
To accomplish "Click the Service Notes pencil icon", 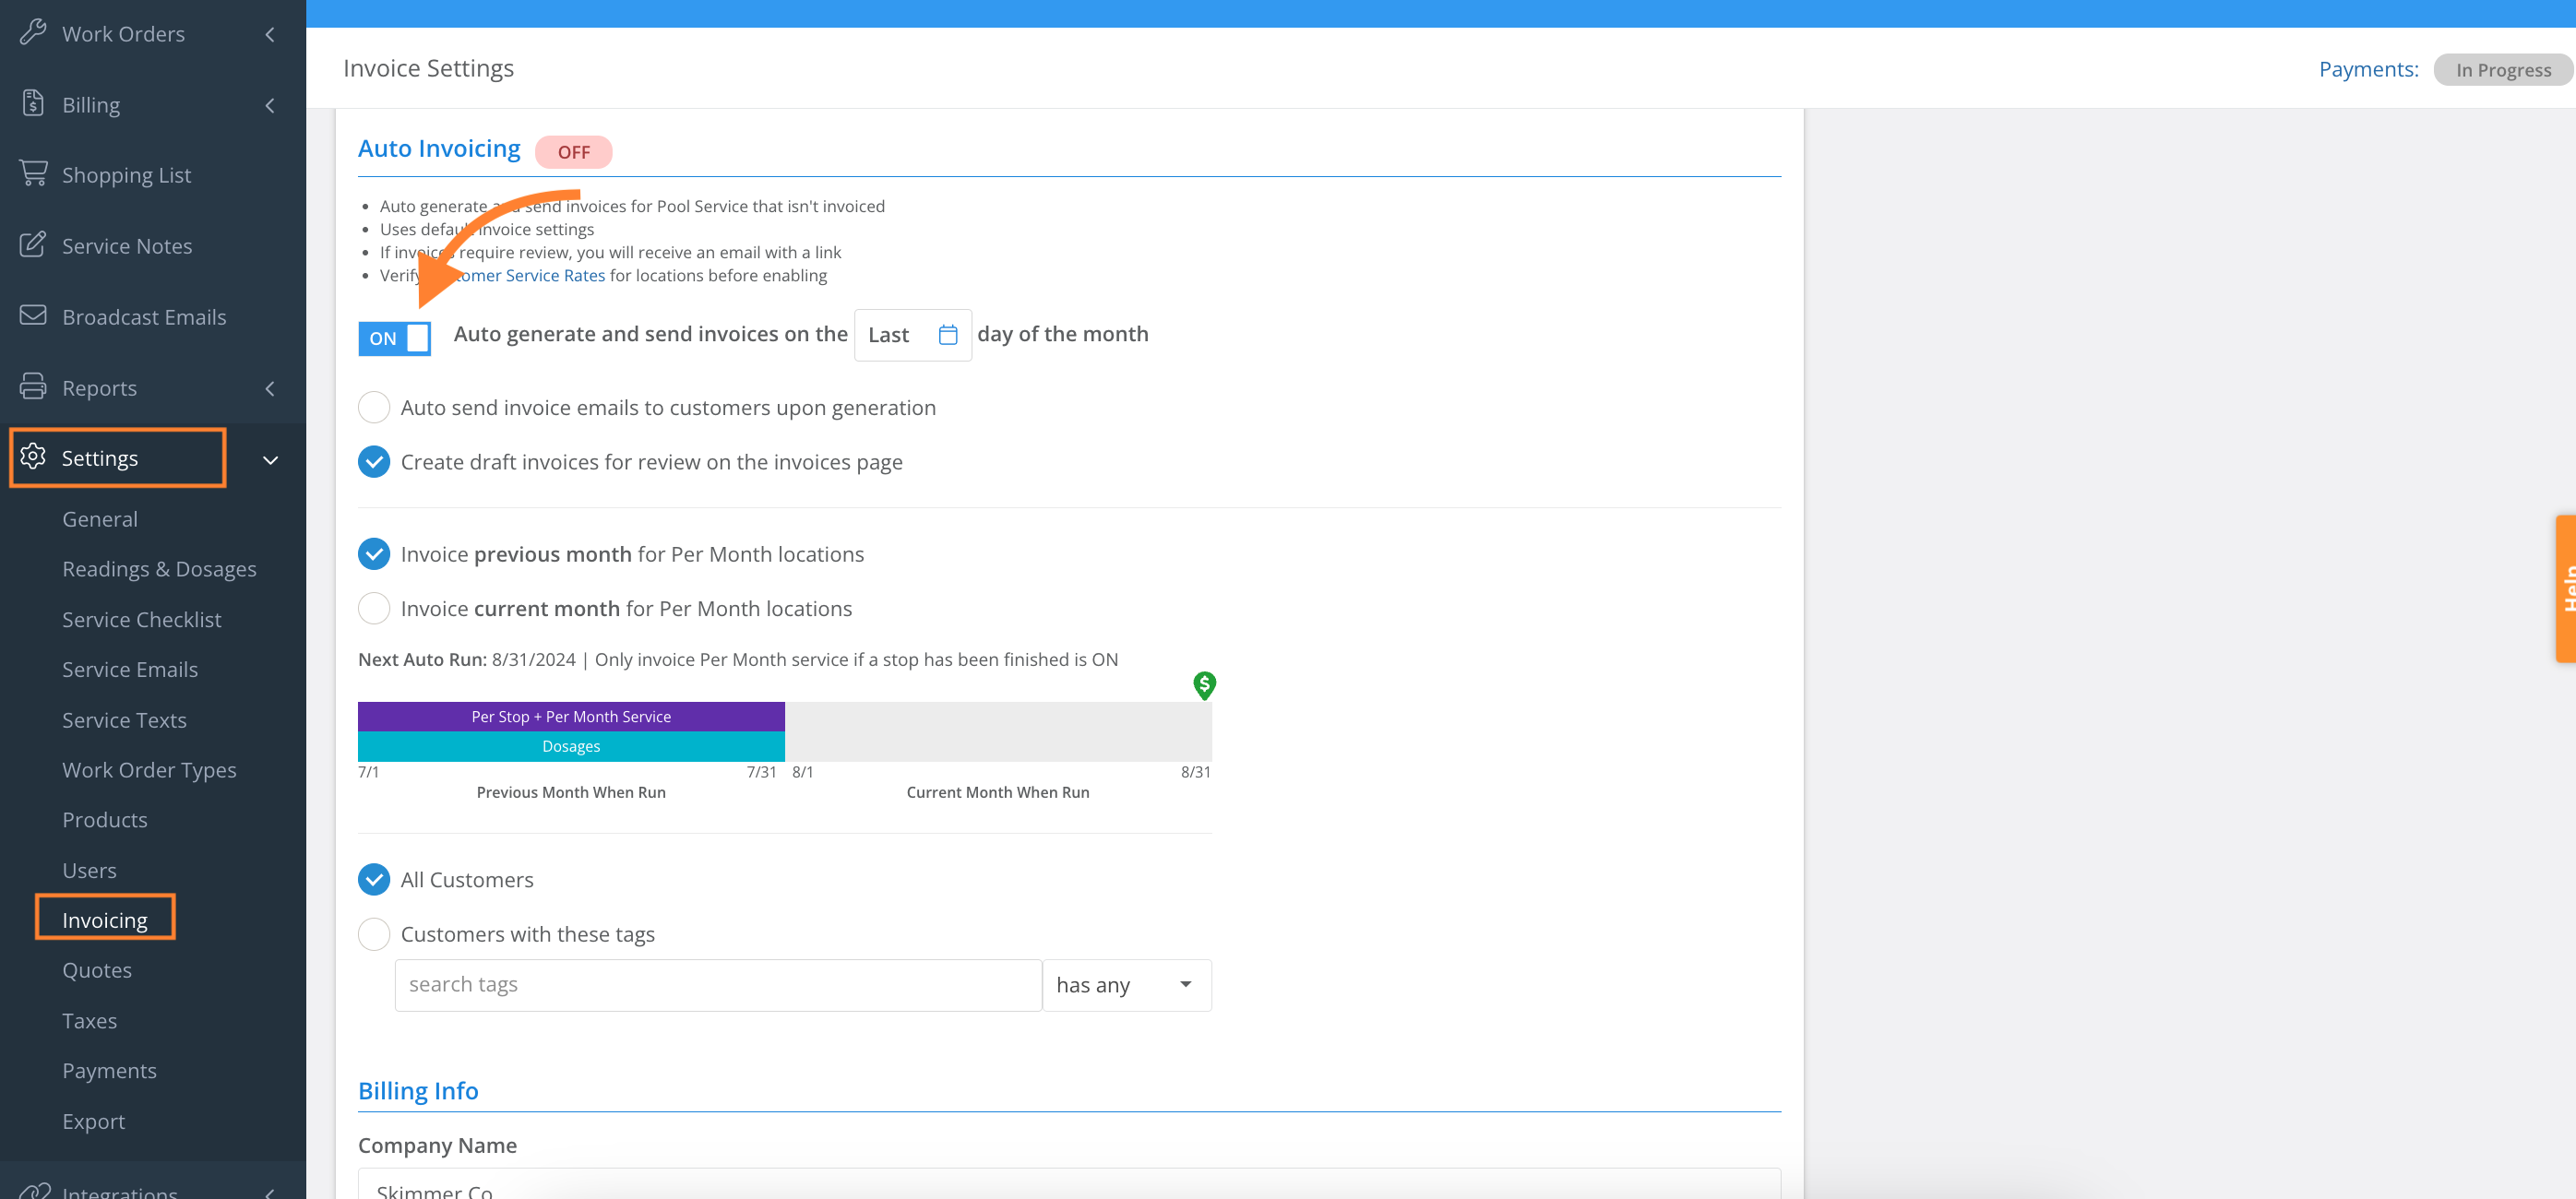I will tap(33, 245).
